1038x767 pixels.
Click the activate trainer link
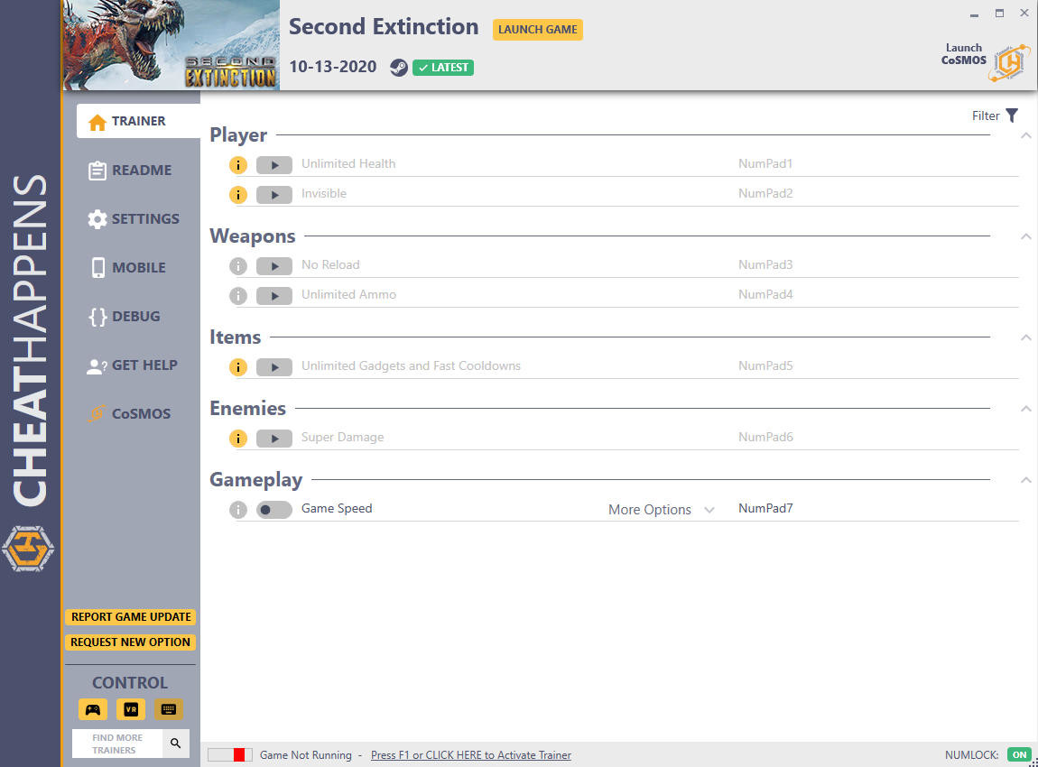click(470, 755)
